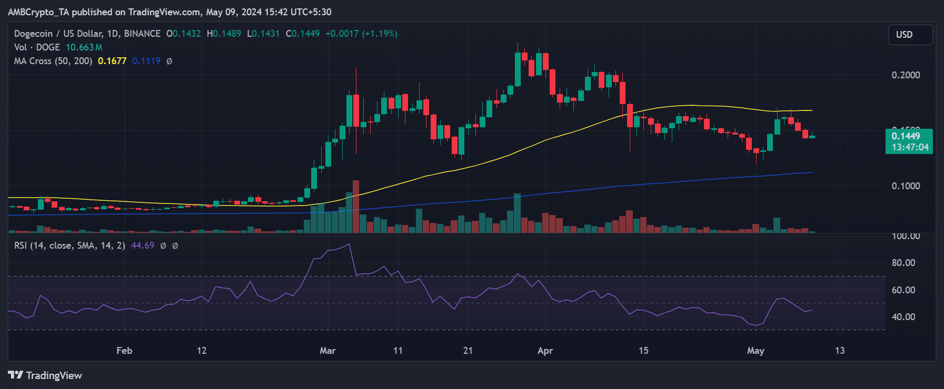Image resolution: width=944 pixels, height=389 pixels.
Task: Click the low value L0.1431
Action: [x=263, y=34]
